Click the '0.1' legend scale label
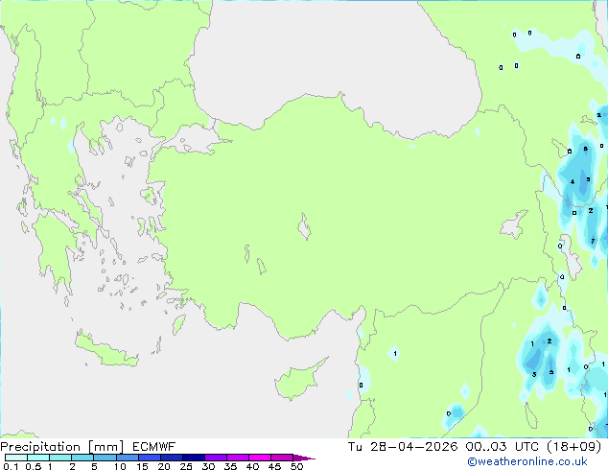Image resolution: width=608 pixels, height=470 pixels. [x=11, y=466]
